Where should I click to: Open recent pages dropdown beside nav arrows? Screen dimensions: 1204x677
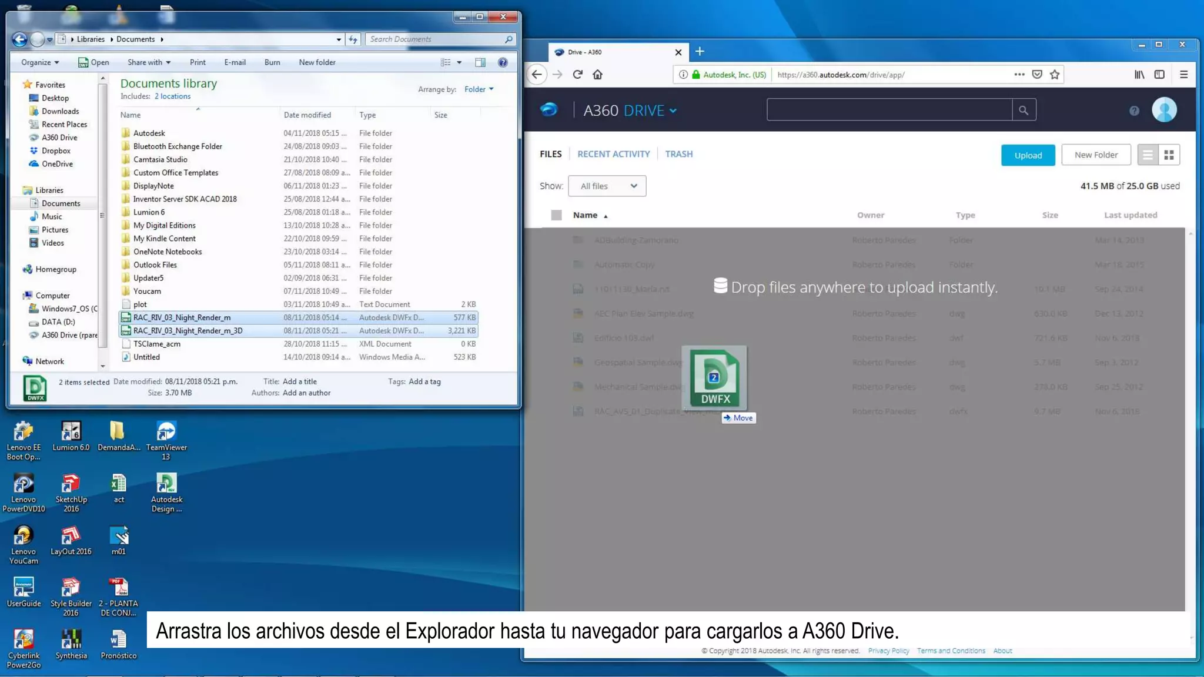tap(50, 39)
